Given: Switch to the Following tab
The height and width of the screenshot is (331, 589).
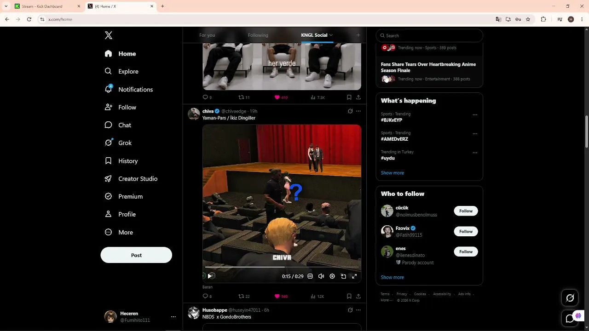Looking at the screenshot, I should coord(258,35).
